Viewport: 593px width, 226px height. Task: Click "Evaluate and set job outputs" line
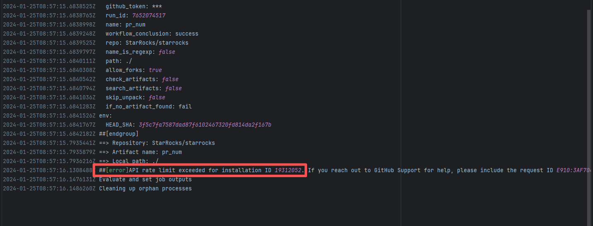[x=145, y=179]
